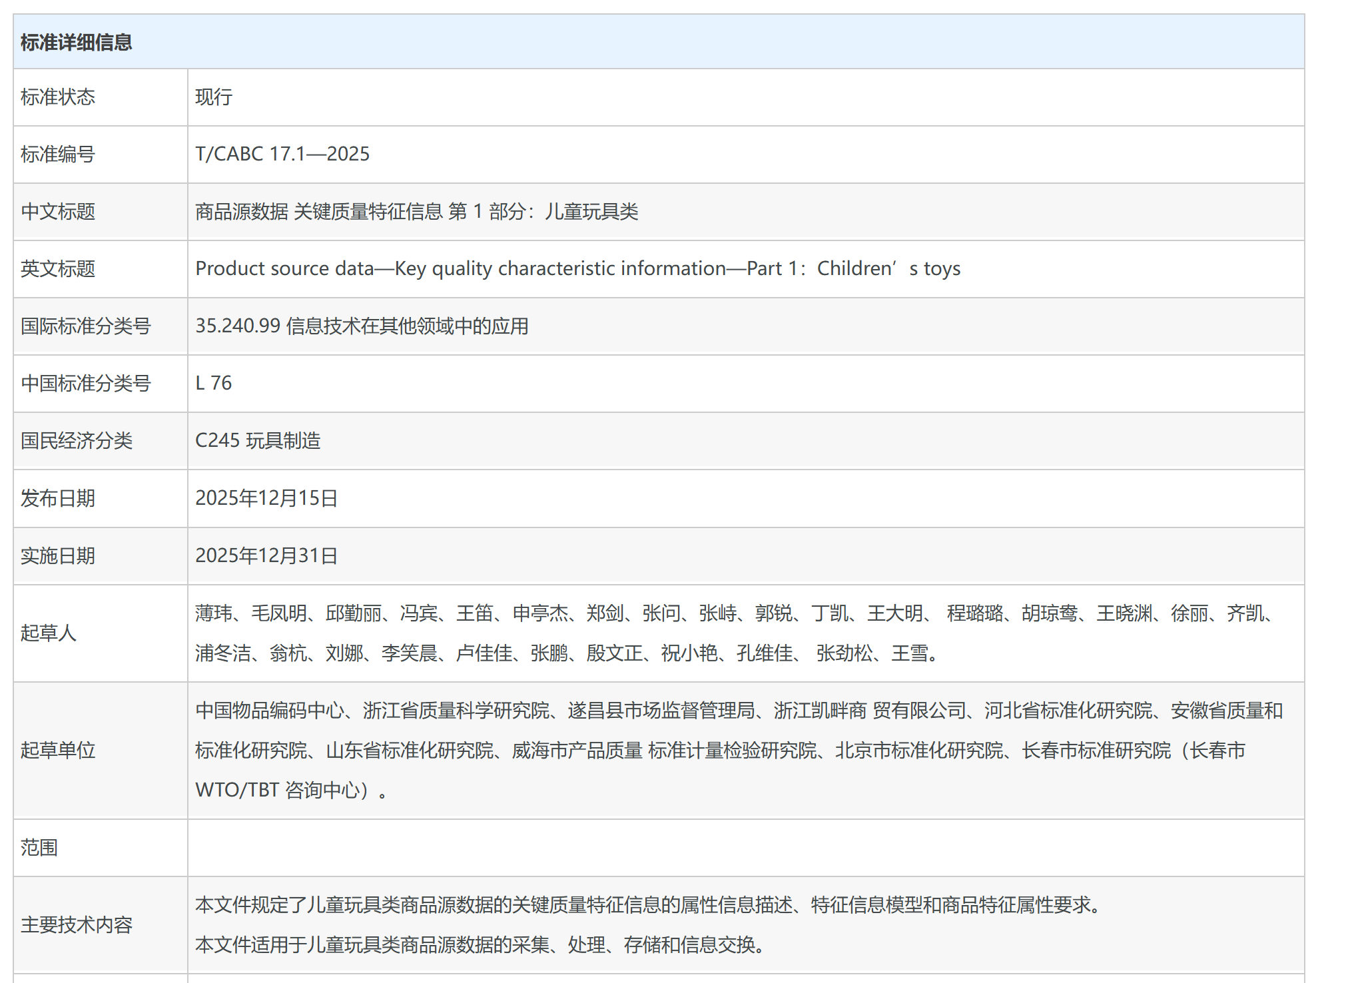Click the 标准编号 row label
The width and height of the screenshot is (1348, 983).
tap(58, 155)
